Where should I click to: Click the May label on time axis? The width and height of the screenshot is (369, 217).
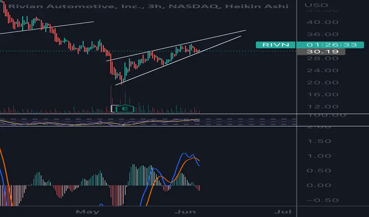point(87,212)
